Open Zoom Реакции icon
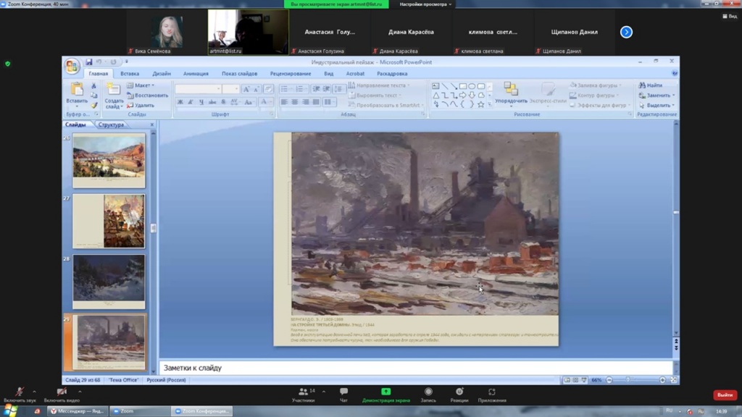The image size is (742, 417). (459, 392)
